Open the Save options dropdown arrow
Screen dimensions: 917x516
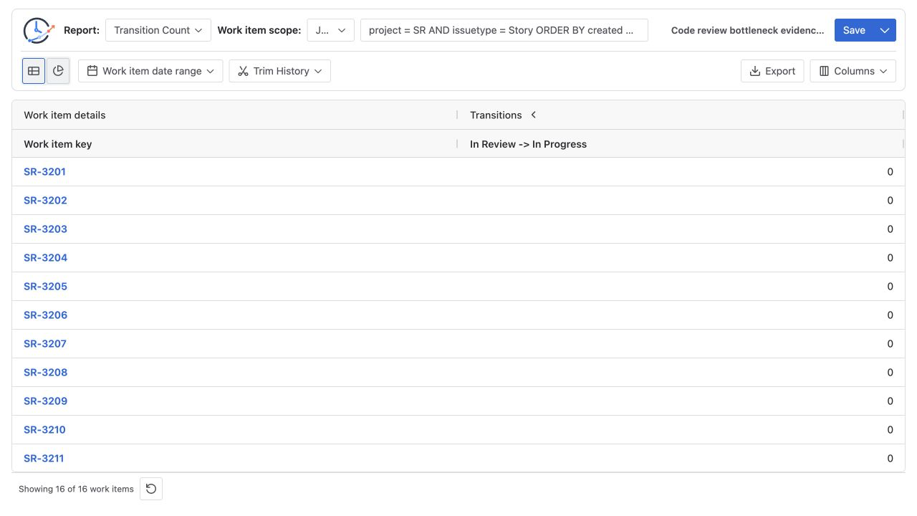(x=885, y=30)
